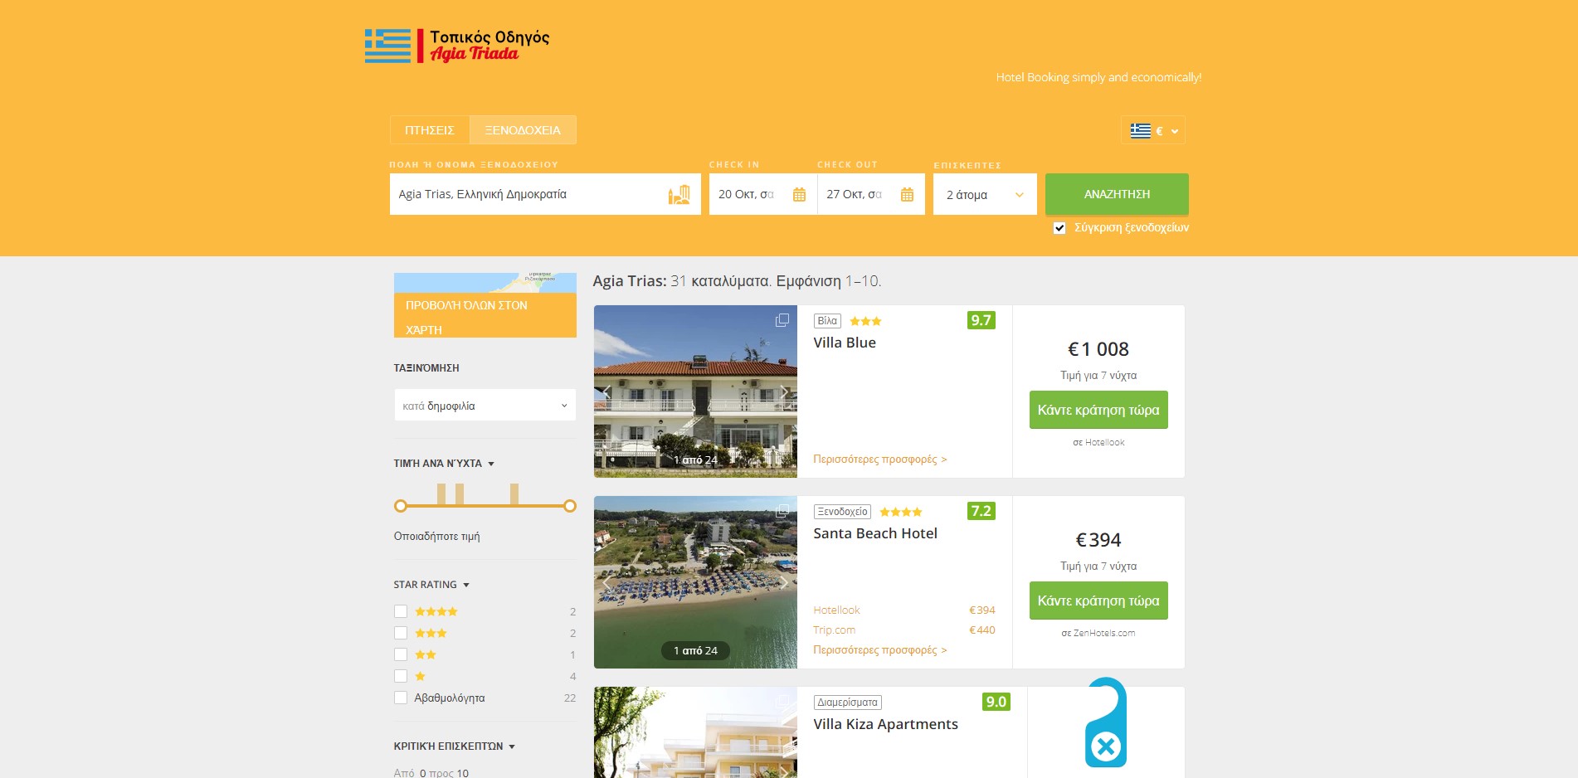Click the €394 total price text

click(1098, 540)
